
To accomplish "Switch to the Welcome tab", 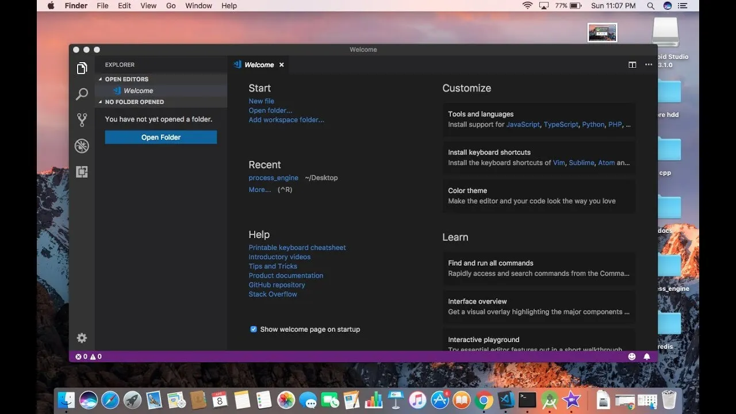I will click(258, 64).
